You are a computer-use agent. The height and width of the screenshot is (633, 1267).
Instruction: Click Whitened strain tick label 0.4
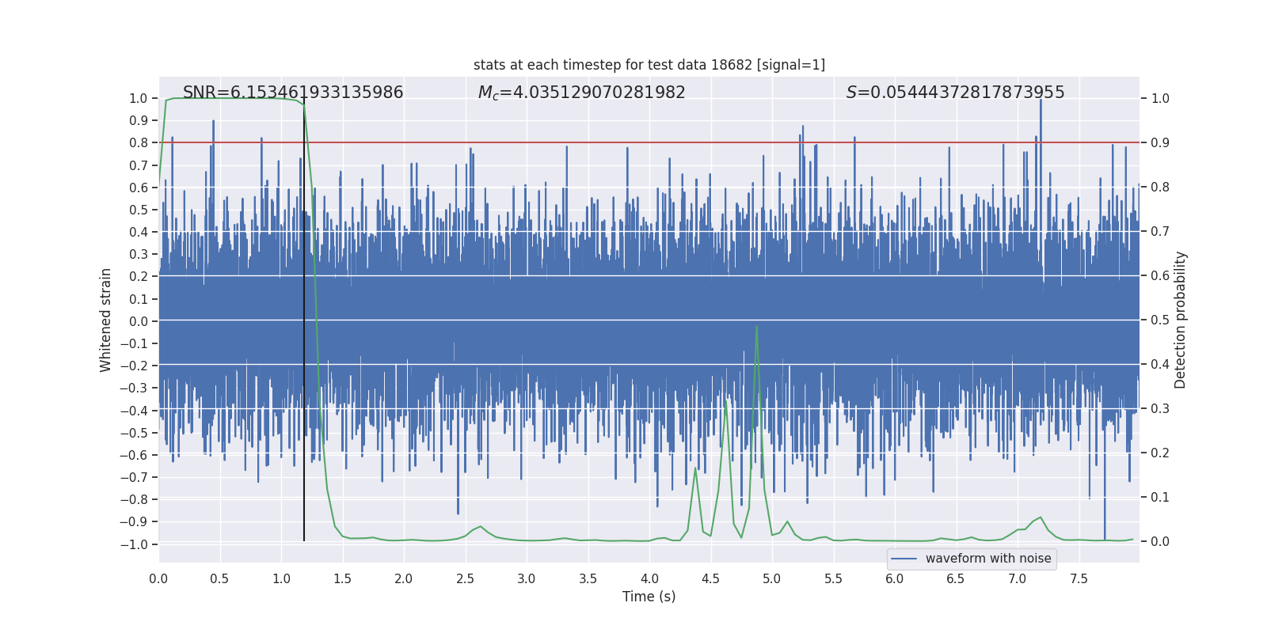pyautogui.click(x=139, y=233)
